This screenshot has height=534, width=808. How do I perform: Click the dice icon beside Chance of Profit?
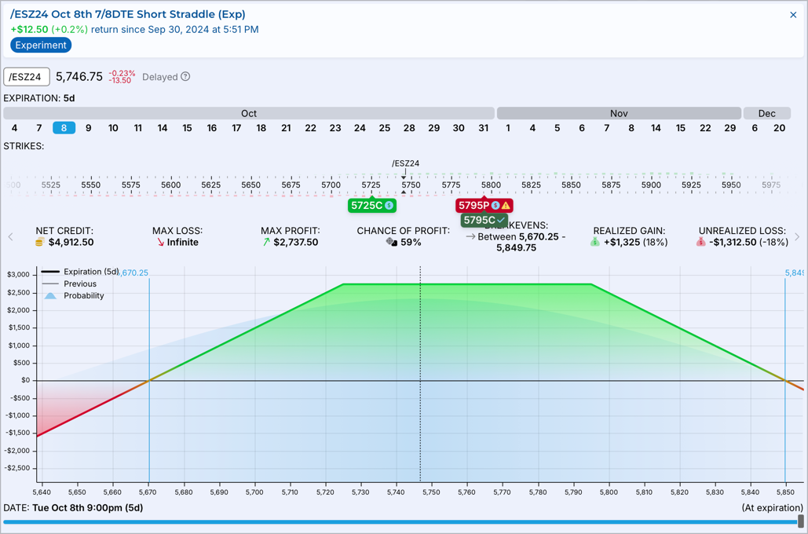(391, 243)
